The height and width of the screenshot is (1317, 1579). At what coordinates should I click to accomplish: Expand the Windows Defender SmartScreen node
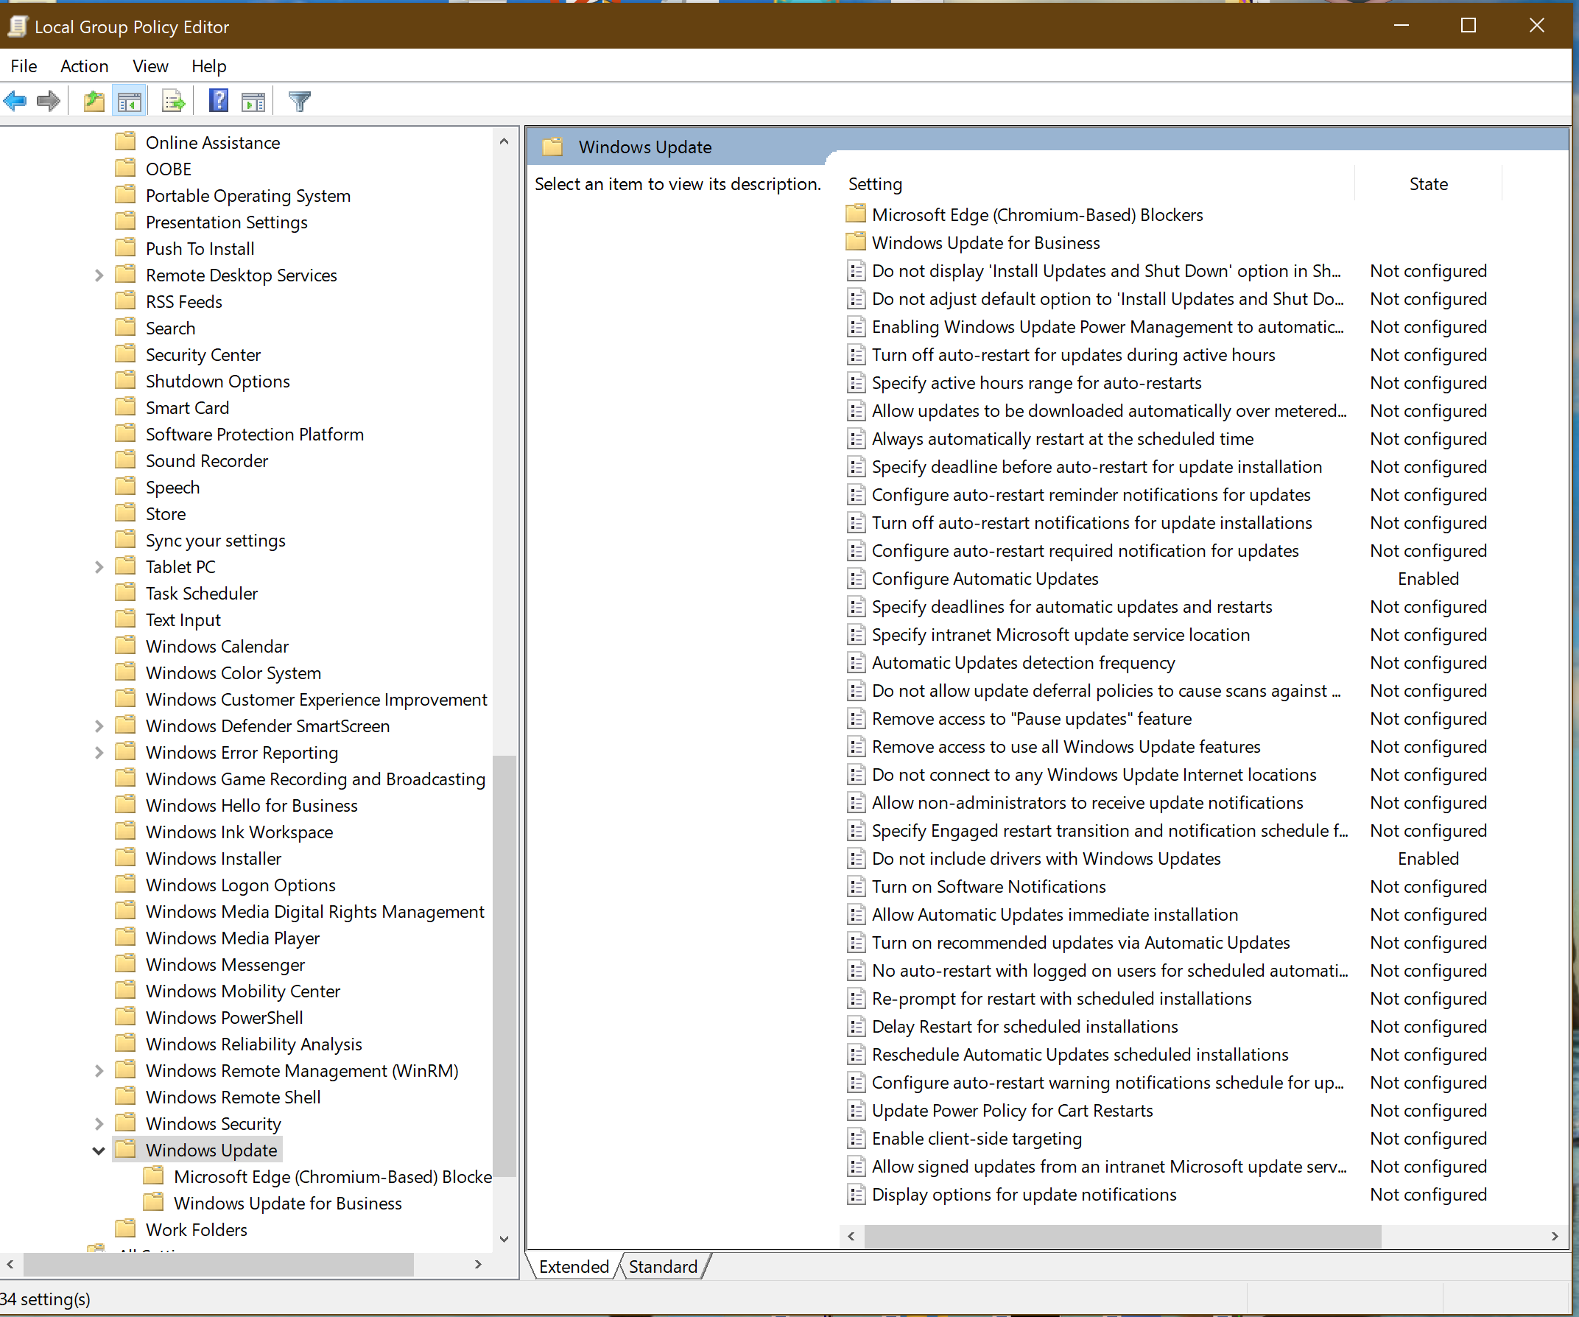click(x=99, y=726)
